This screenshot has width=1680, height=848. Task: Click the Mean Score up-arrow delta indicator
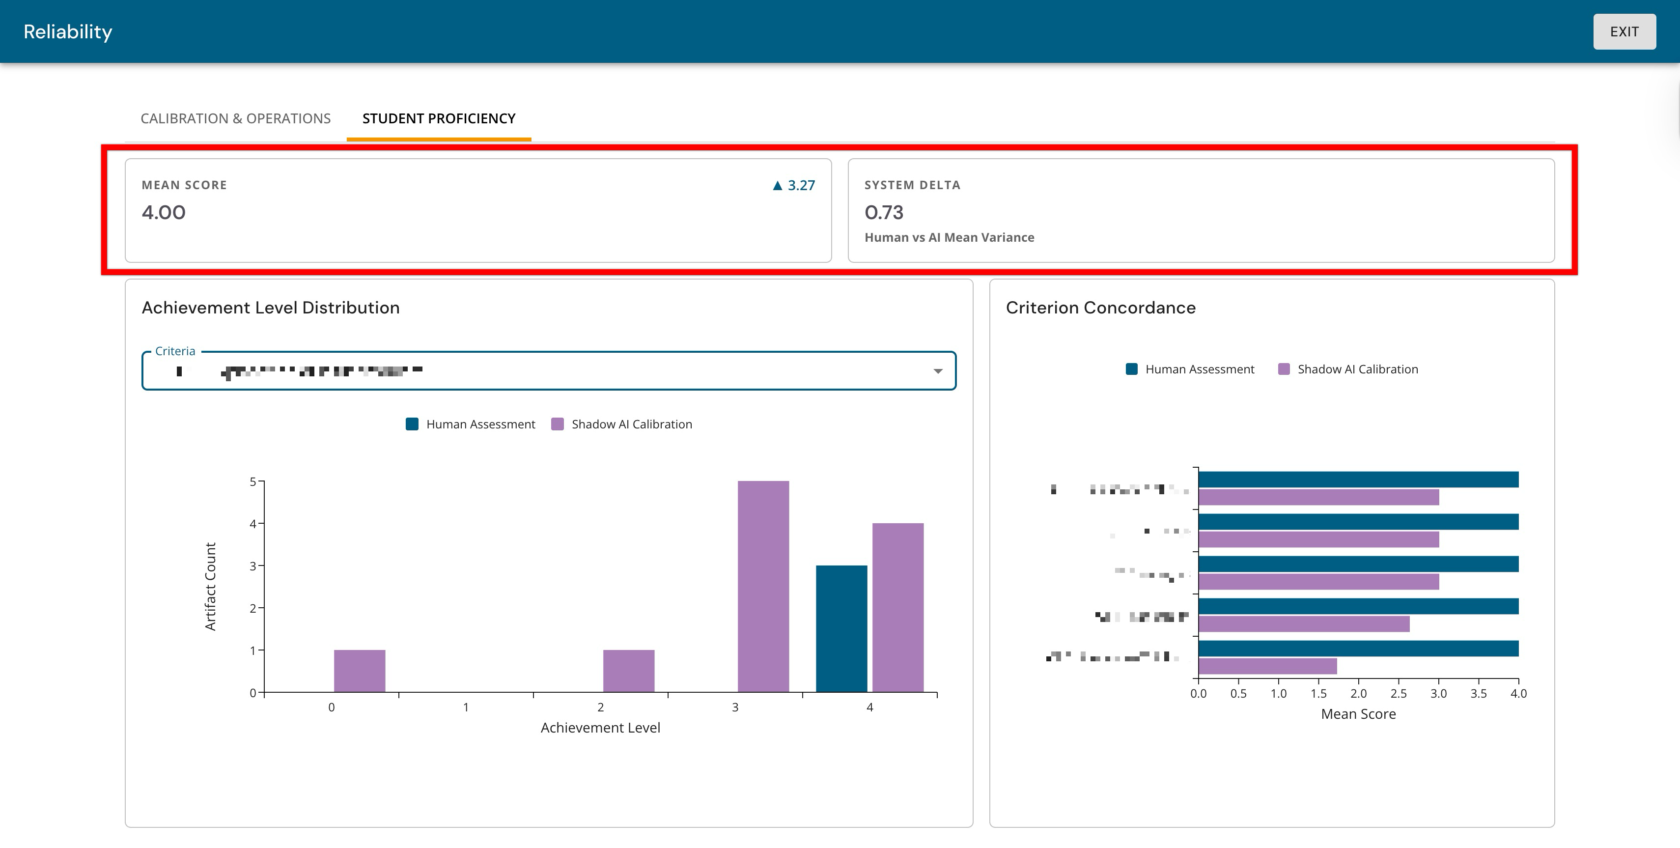point(794,185)
